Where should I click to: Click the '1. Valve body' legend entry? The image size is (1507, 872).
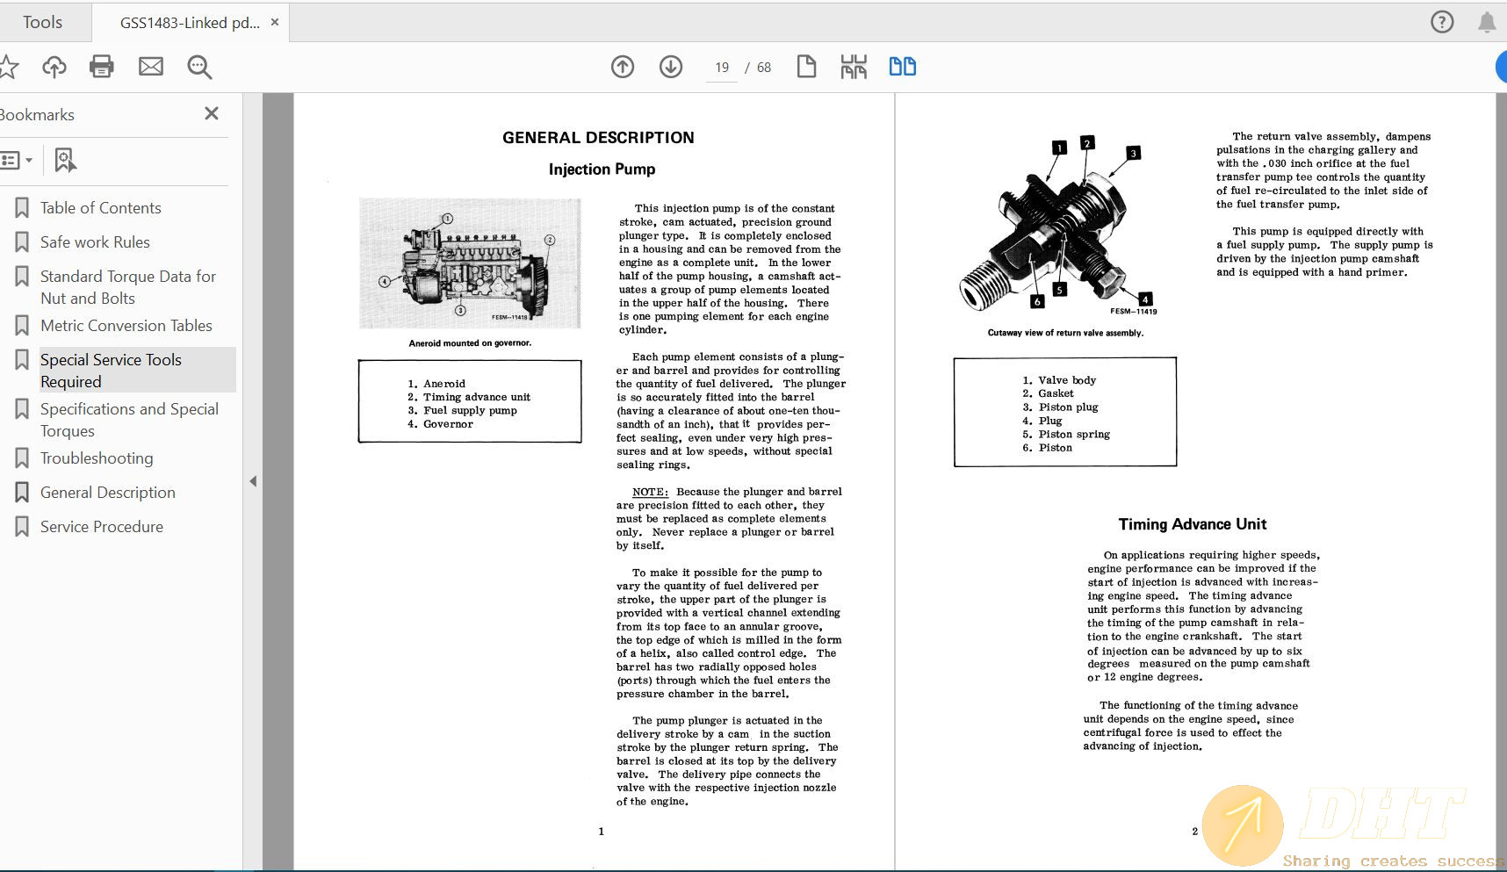[x=1059, y=380]
